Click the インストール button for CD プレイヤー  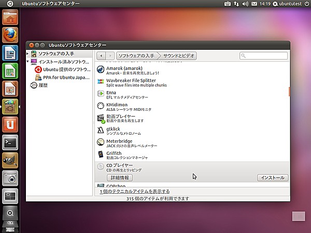[273, 178]
